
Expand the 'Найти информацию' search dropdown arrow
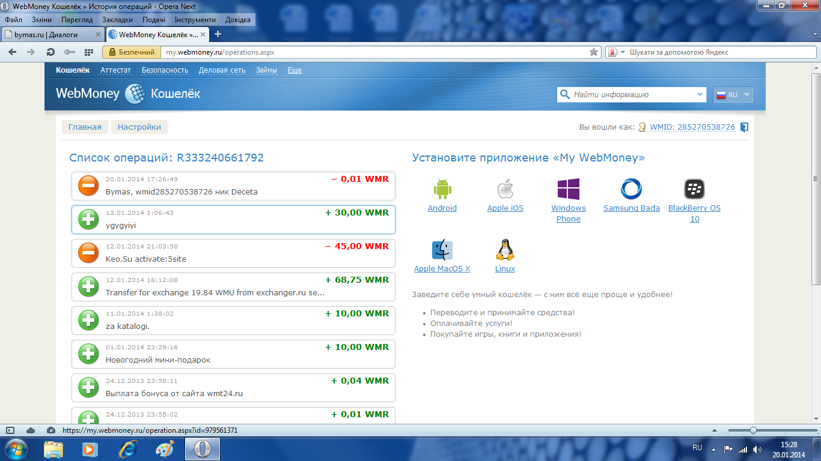[x=700, y=95]
